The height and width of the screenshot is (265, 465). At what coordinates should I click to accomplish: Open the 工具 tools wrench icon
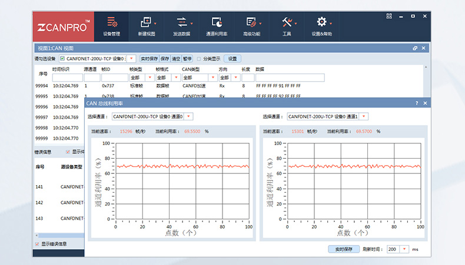pyautogui.click(x=287, y=22)
